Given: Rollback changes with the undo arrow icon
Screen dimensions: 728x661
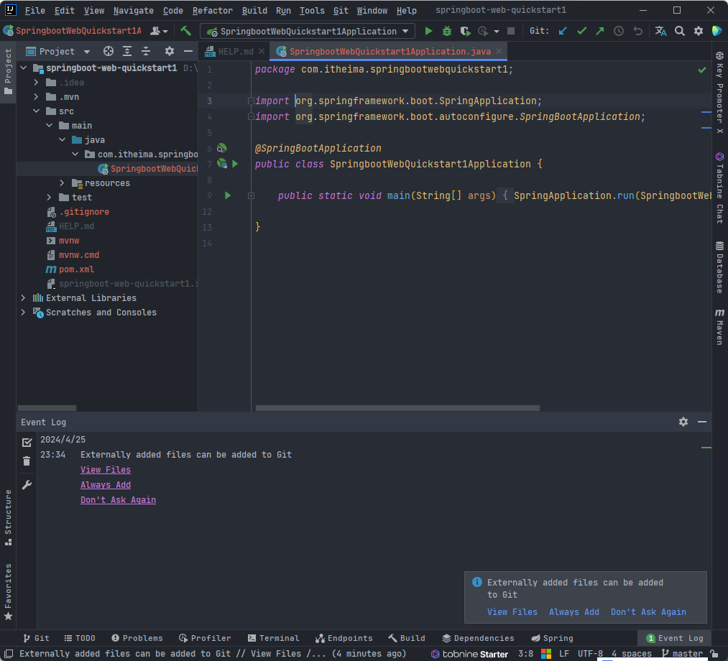Looking at the screenshot, I should (x=638, y=31).
